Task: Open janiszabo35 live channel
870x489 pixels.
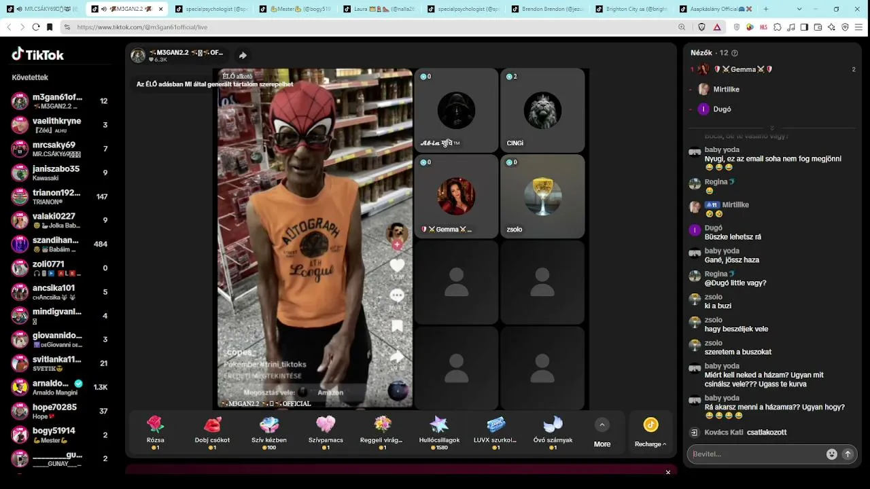Action: click(60, 173)
